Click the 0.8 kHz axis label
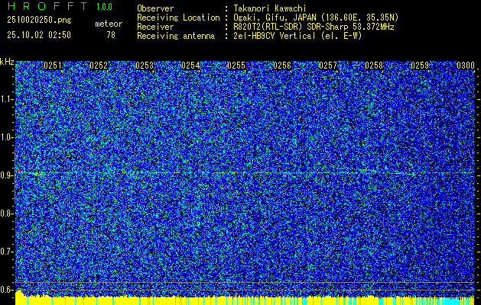The width and height of the screenshot is (481, 305). 6,213
